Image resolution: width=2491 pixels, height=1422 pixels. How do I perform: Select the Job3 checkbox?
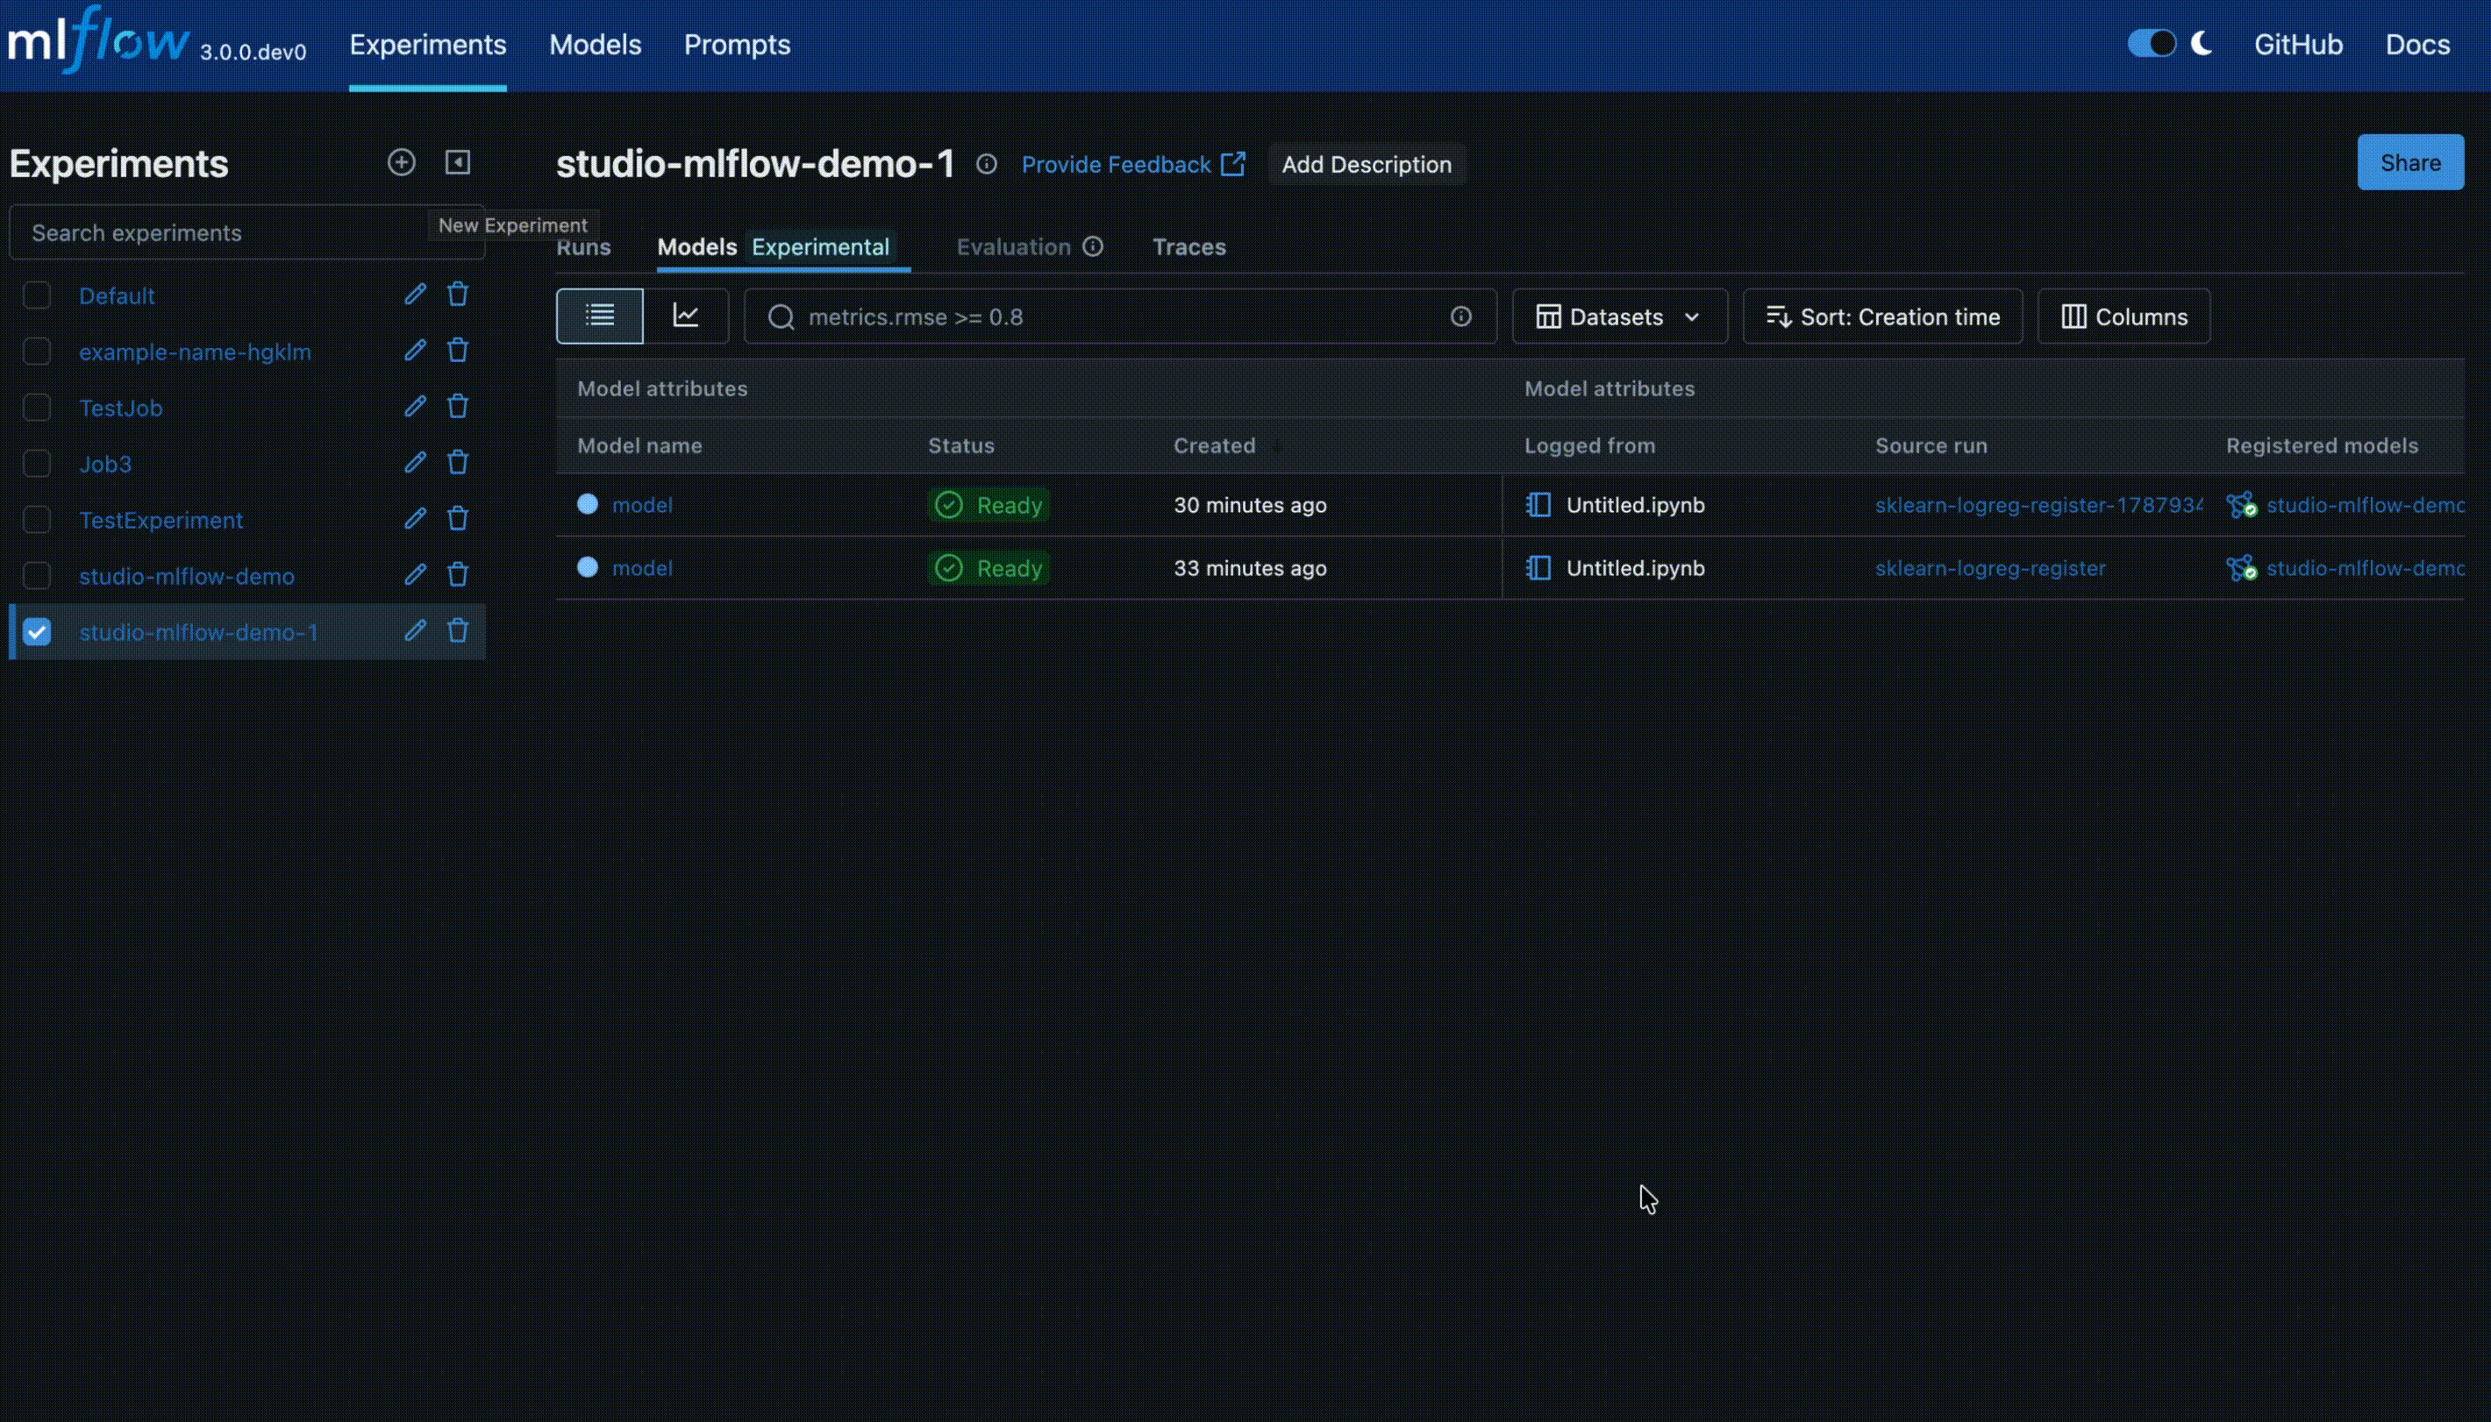pos(37,463)
